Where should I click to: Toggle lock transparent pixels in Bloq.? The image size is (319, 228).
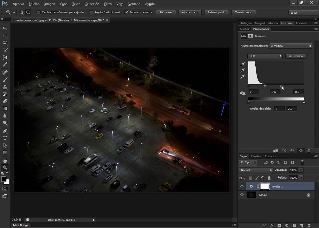click(251, 178)
